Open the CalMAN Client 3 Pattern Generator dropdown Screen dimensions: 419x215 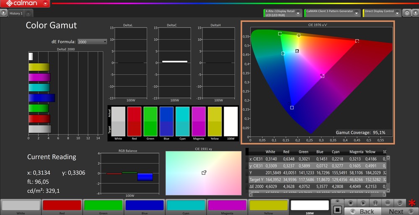[357, 13]
